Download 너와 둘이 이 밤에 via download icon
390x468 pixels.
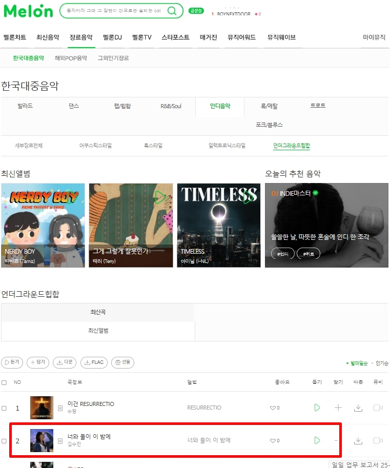358,440
